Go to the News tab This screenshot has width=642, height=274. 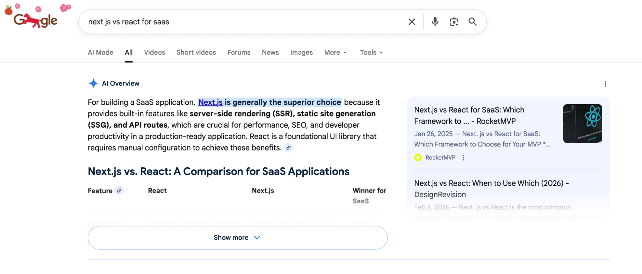(x=270, y=52)
